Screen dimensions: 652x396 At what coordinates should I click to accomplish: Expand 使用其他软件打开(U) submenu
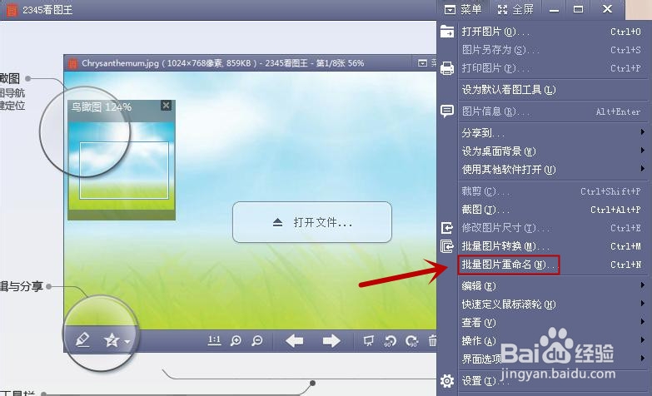pos(551,170)
